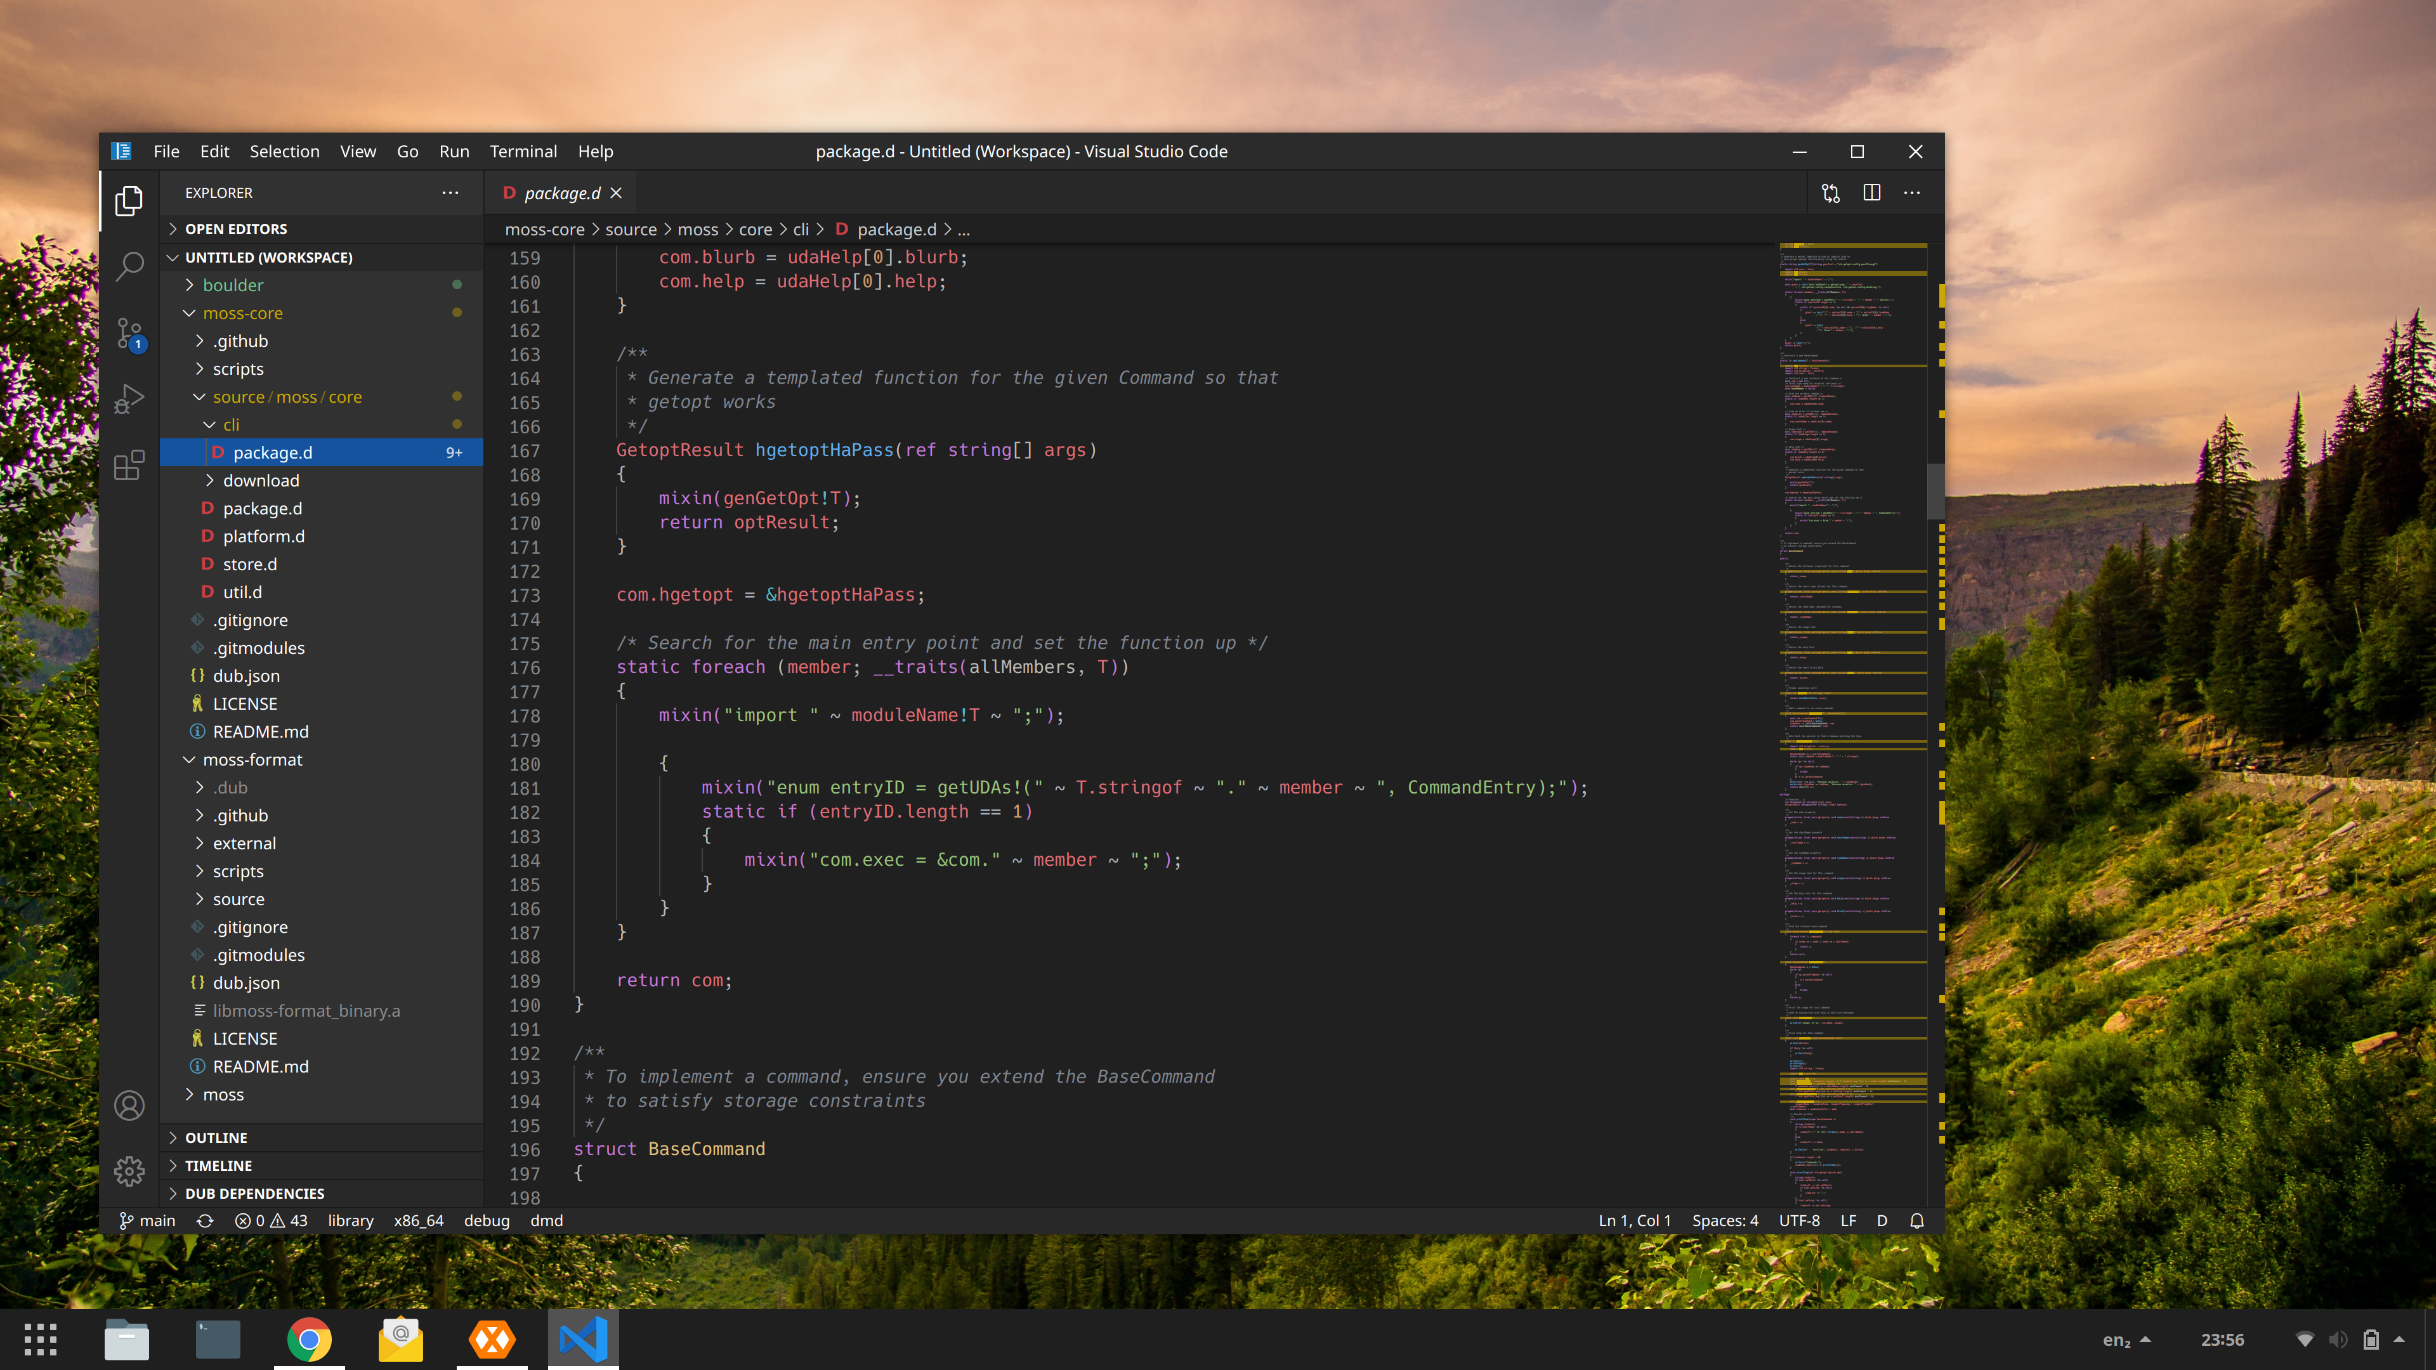
Task: Open the Explorer view in activity bar
Action: (x=129, y=200)
